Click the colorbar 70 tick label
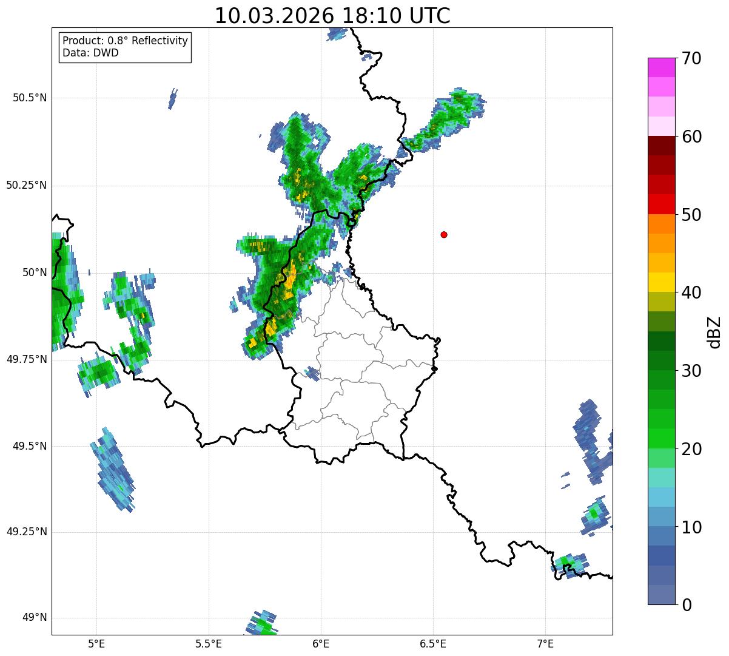Image resolution: width=729 pixels, height=656 pixels. coord(691,58)
